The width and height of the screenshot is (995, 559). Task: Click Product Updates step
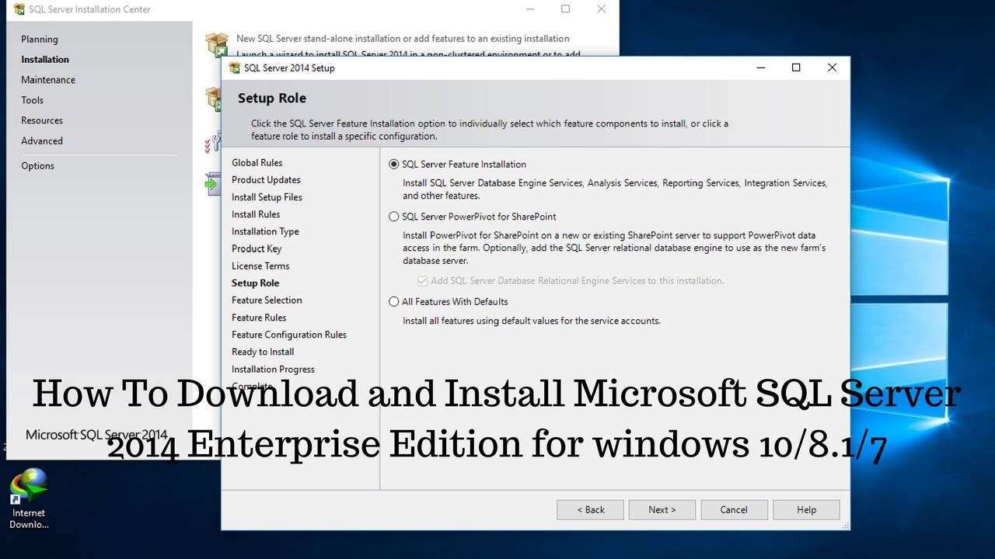[266, 179]
